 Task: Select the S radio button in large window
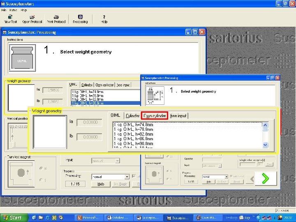click(x=41, y=180)
